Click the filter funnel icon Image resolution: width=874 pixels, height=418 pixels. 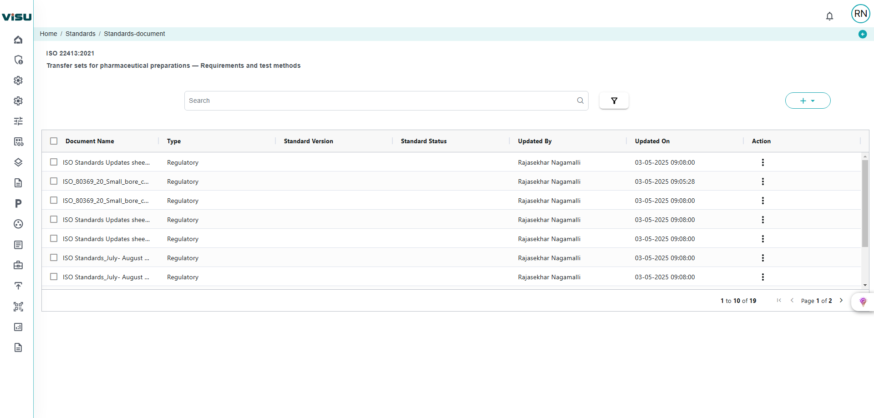click(614, 101)
